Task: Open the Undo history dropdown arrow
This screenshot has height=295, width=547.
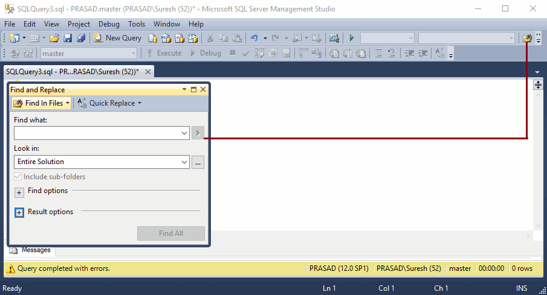Action: click(265, 38)
